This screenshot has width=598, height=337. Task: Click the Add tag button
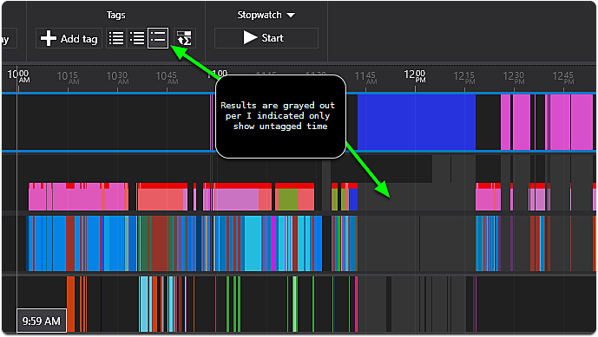point(69,38)
